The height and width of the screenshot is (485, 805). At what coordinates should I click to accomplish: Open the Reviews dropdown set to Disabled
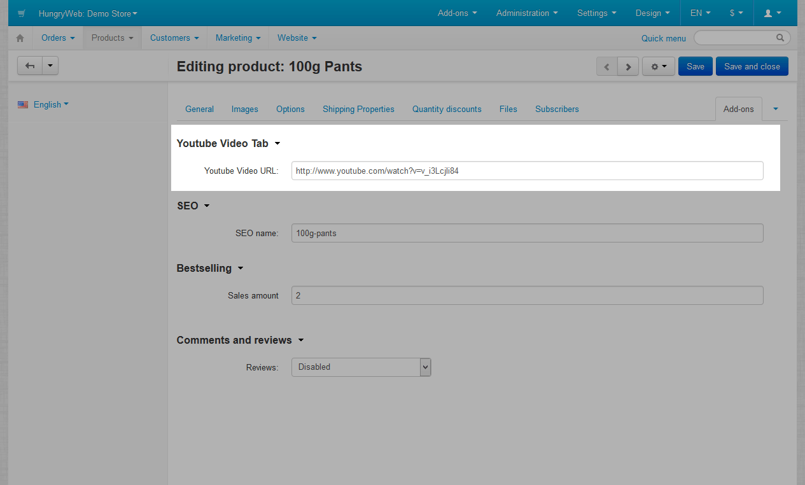pyautogui.click(x=361, y=367)
